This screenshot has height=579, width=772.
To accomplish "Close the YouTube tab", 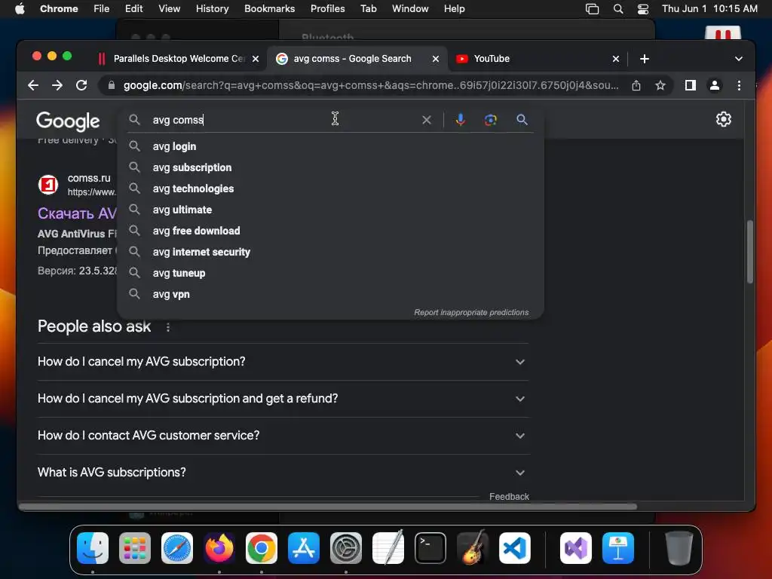I will click(x=615, y=59).
